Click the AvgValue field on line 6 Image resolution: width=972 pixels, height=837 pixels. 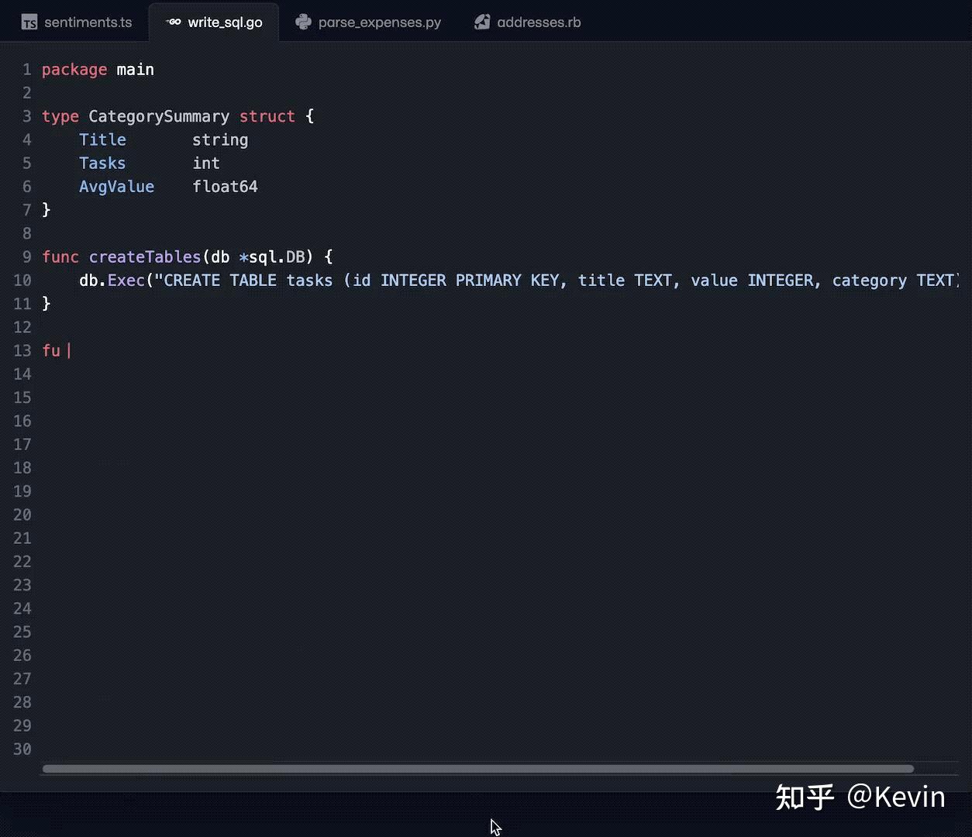[x=116, y=186]
